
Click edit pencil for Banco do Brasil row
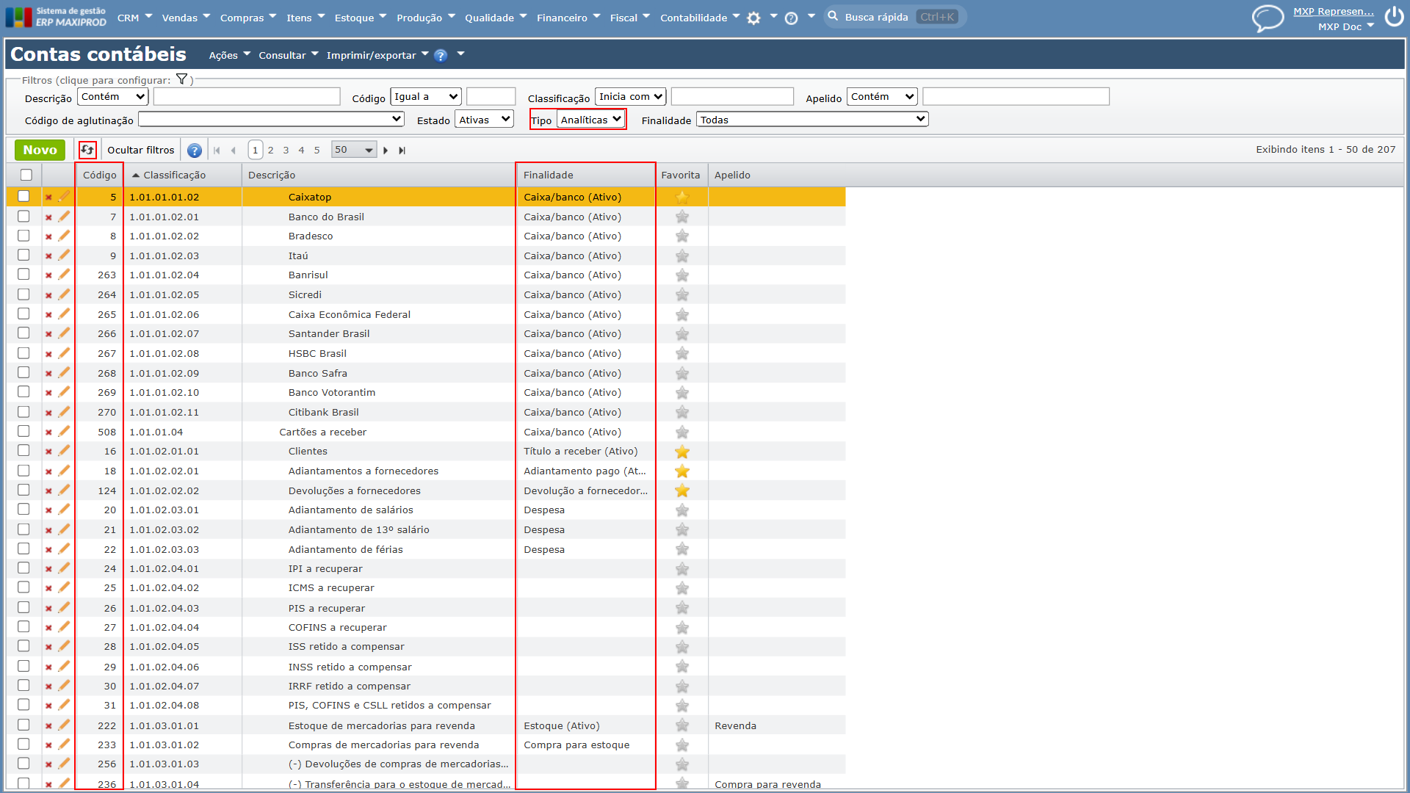(64, 217)
